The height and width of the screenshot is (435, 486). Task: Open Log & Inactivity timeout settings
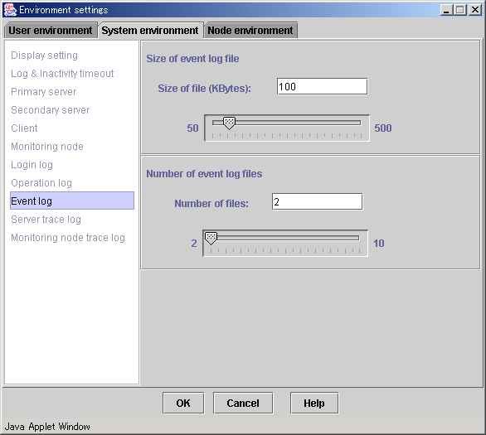tap(62, 74)
